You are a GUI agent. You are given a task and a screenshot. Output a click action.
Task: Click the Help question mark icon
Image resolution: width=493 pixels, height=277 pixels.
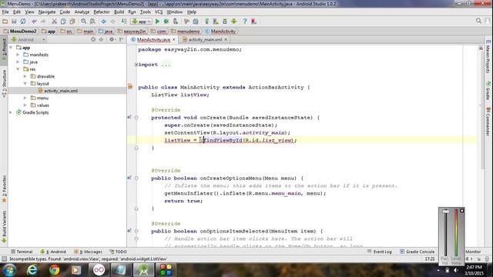[x=245, y=22]
